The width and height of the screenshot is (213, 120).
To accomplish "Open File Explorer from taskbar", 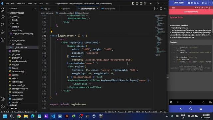I will tap(26, 116).
